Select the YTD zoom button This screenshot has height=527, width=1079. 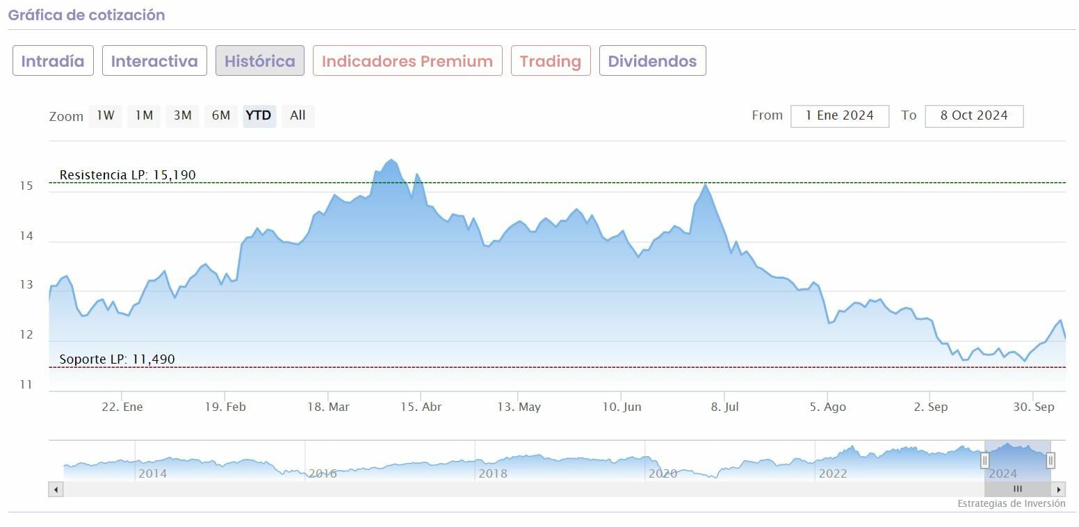click(259, 116)
